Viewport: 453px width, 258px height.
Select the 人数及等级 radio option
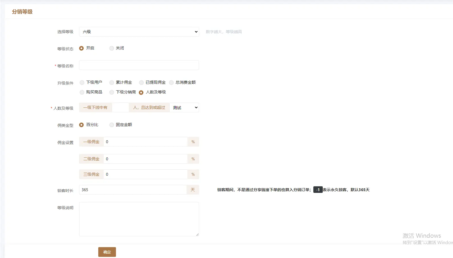(141, 92)
